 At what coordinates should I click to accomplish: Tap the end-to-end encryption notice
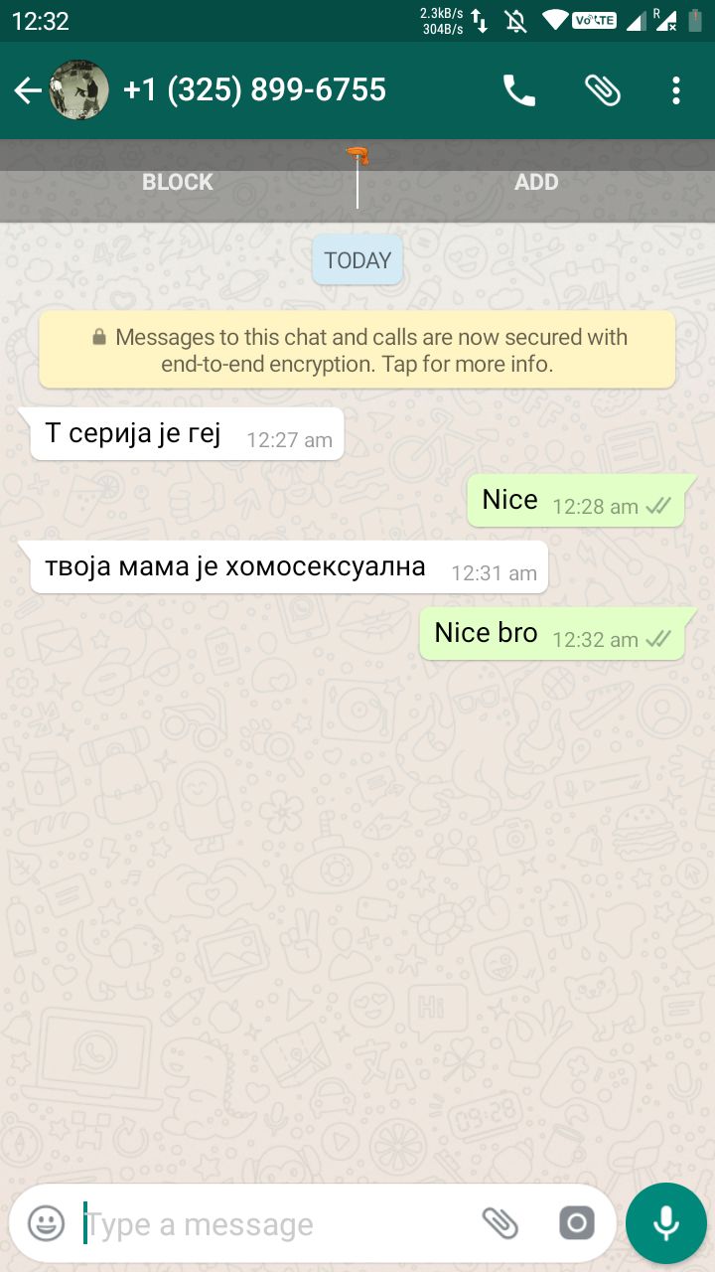pos(357,350)
